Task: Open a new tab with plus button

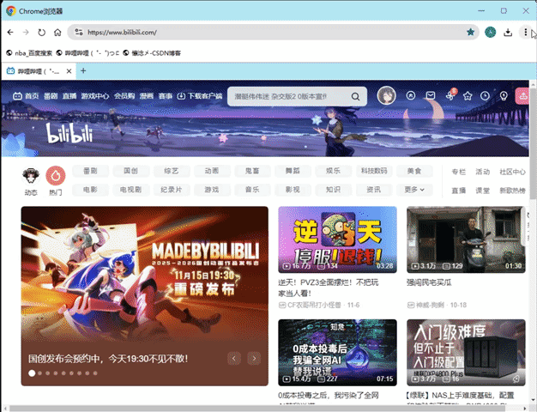Action: pos(83,71)
